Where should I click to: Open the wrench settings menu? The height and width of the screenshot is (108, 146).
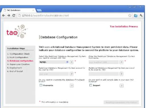click(141, 15)
